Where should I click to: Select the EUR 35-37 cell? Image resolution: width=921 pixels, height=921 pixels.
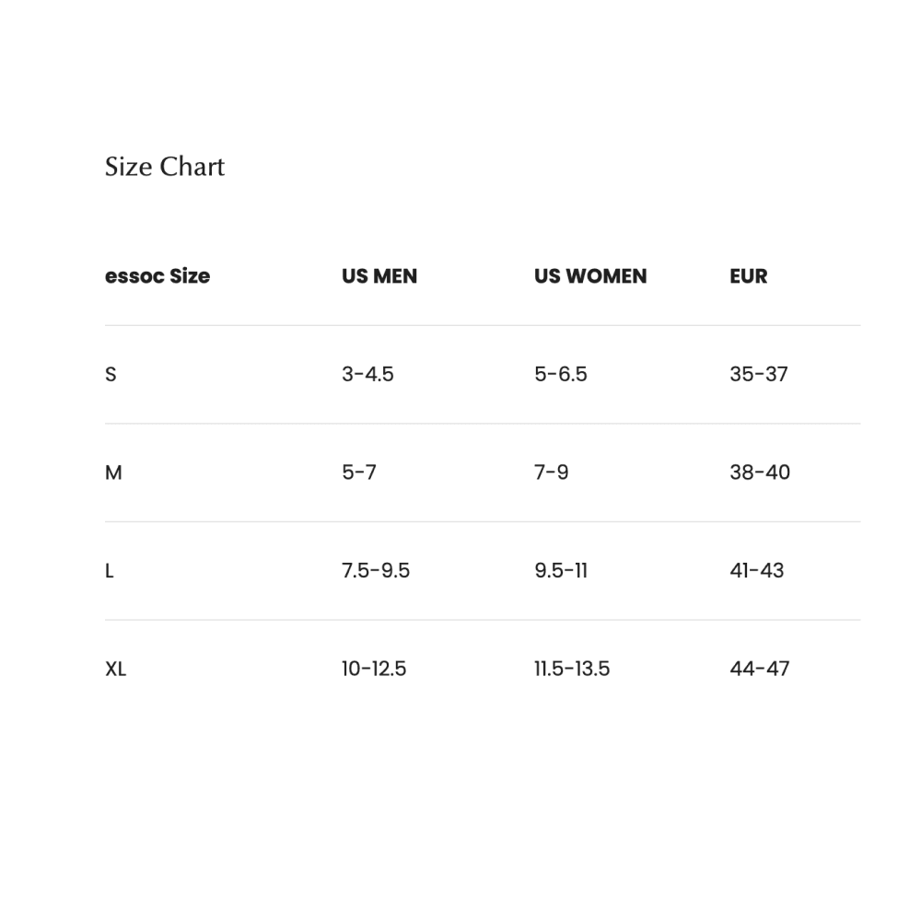tap(759, 374)
